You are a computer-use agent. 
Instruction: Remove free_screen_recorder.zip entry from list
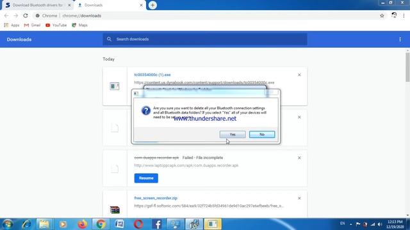pyautogui.click(x=299, y=198)
